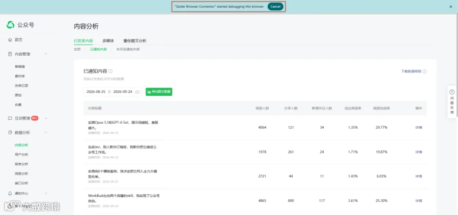Click the green 导出图文数据 button

pos(159,92)
